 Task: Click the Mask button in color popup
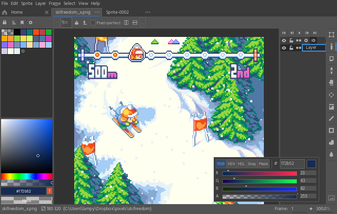click(263, 164)
